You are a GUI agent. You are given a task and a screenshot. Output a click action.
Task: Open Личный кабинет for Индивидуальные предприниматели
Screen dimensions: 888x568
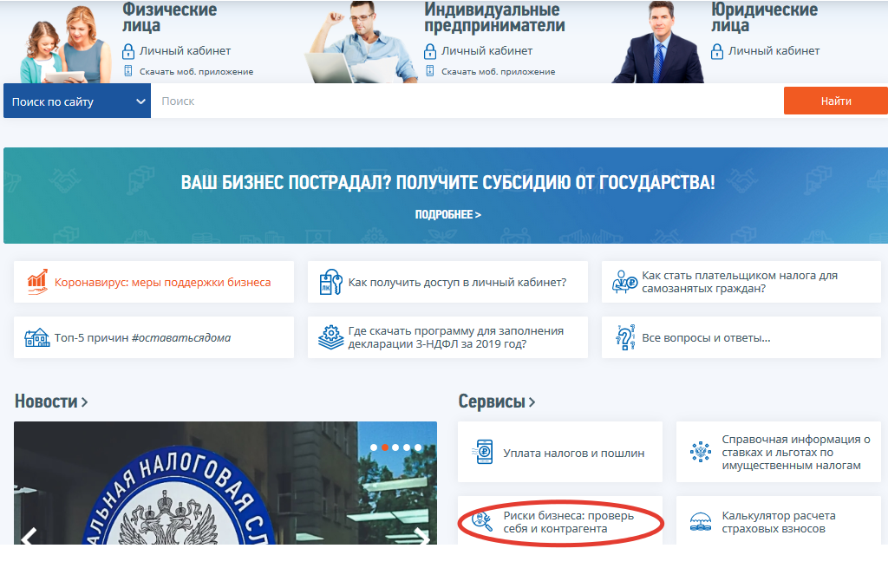pyautogui.click(x=487, y=51)
